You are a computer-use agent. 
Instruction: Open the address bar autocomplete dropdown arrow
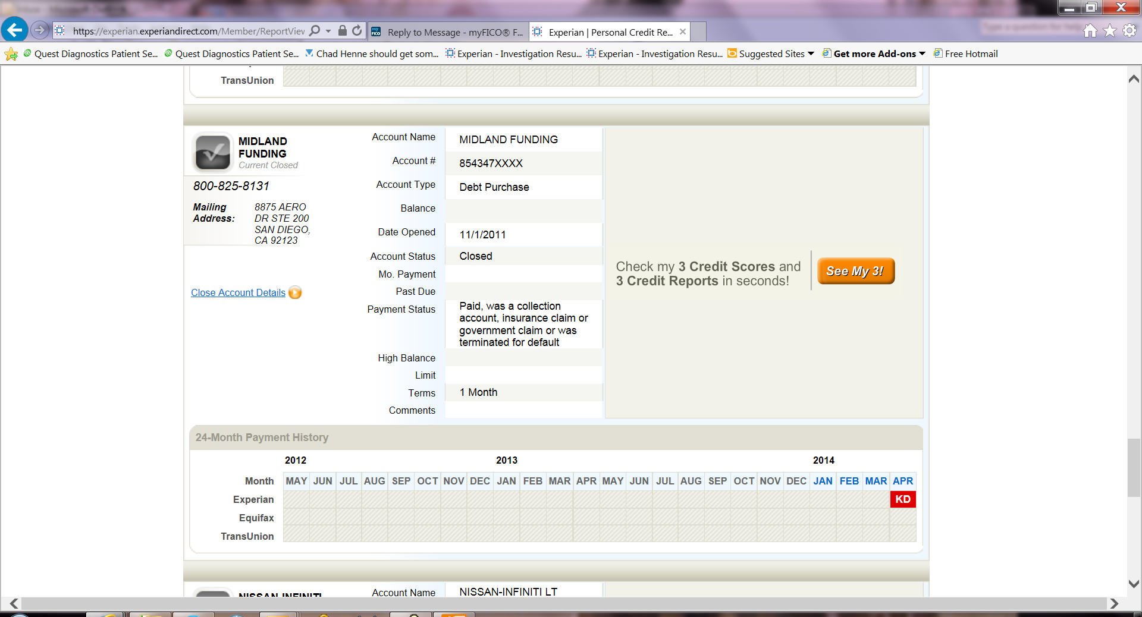(x=328, y=31)
